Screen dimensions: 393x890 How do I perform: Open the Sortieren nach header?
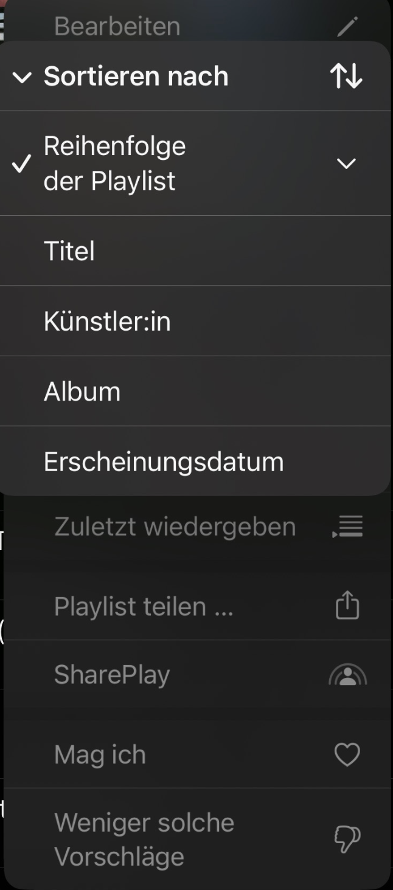(x=136, y=77)
